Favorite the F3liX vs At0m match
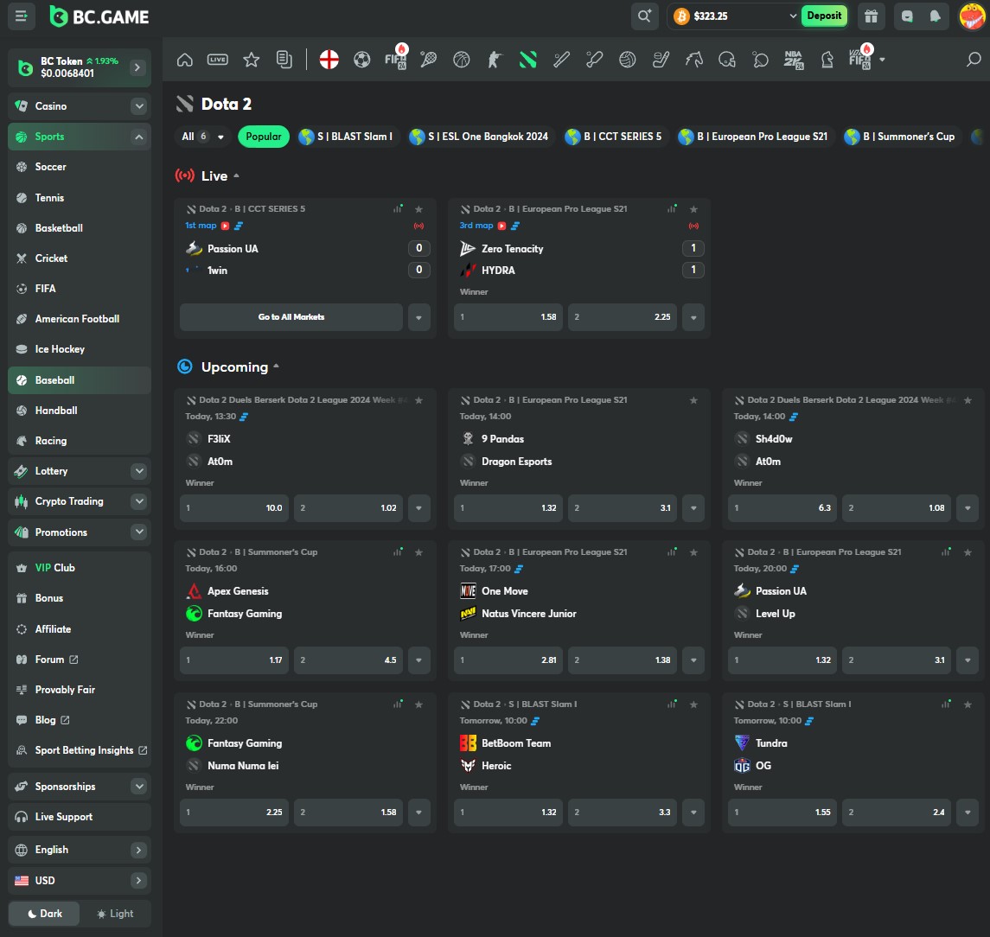Viewport: 990px width, 937px height. (x=418, y=400)
